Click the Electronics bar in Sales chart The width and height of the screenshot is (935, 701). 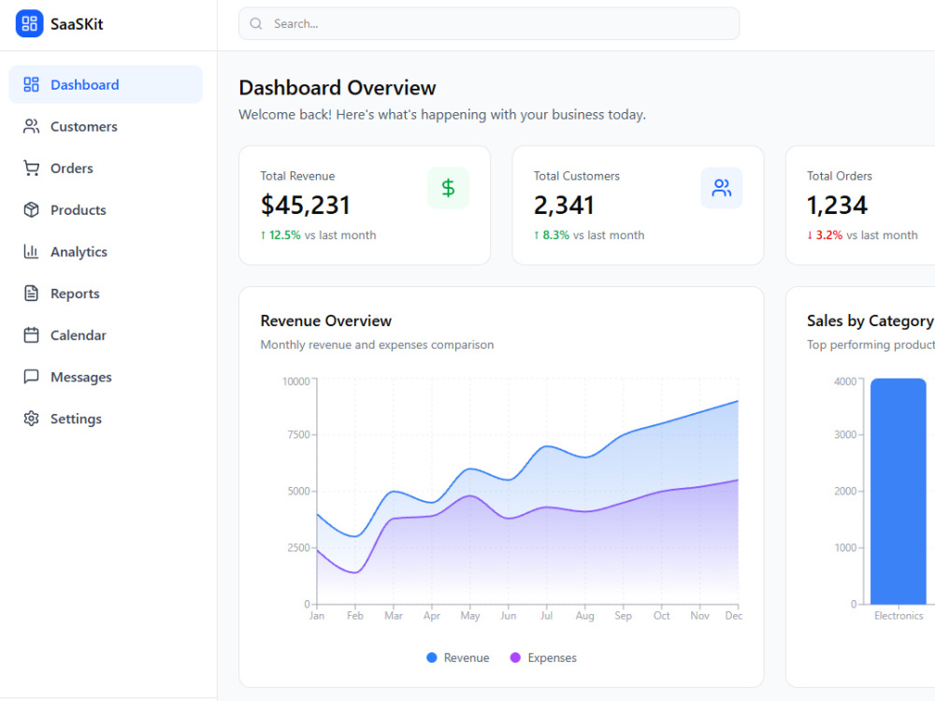tap(898, 492)
